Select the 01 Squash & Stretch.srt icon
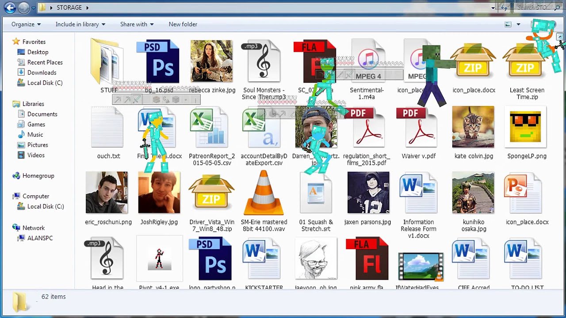 (316, 193)
